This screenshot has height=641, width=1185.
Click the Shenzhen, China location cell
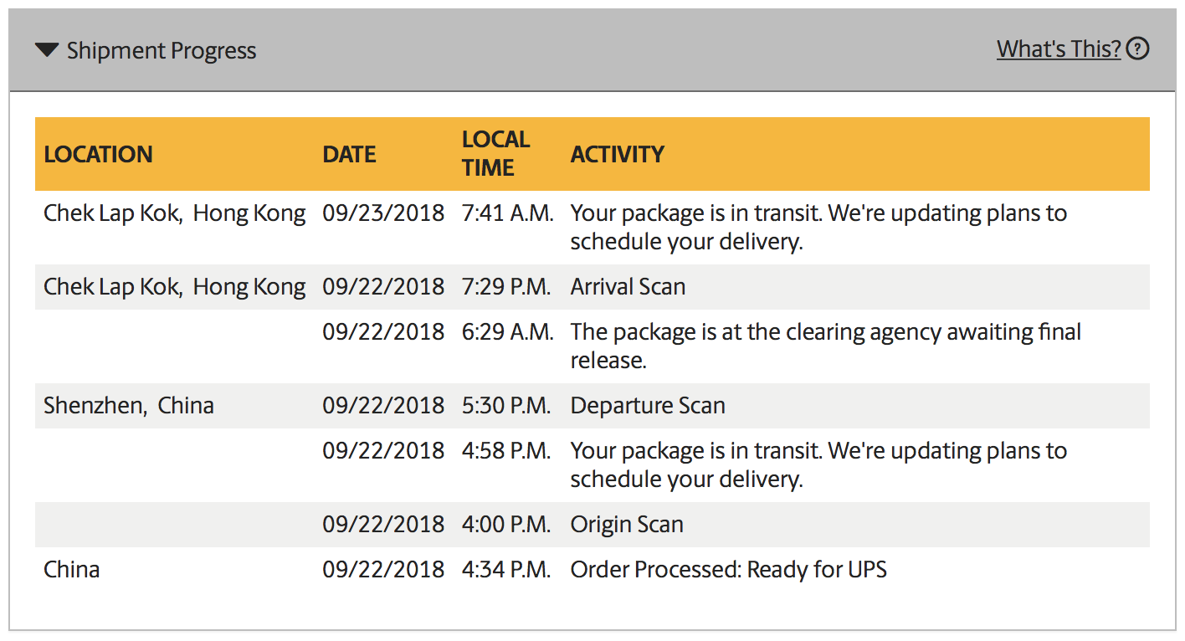click(x=129, y=406)
